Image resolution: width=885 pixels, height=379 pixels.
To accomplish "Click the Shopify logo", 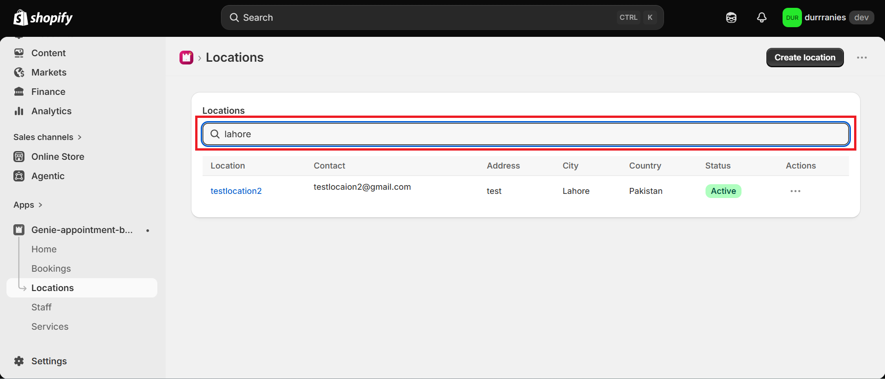I will pyautogui.click(x=43, y=17).
